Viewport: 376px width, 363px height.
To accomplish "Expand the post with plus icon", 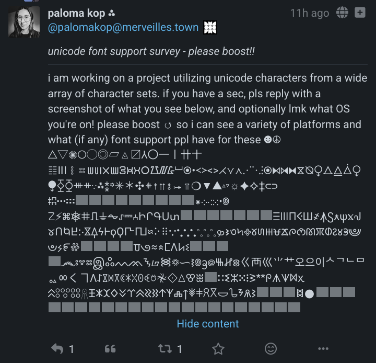I will tap(360, 13).
